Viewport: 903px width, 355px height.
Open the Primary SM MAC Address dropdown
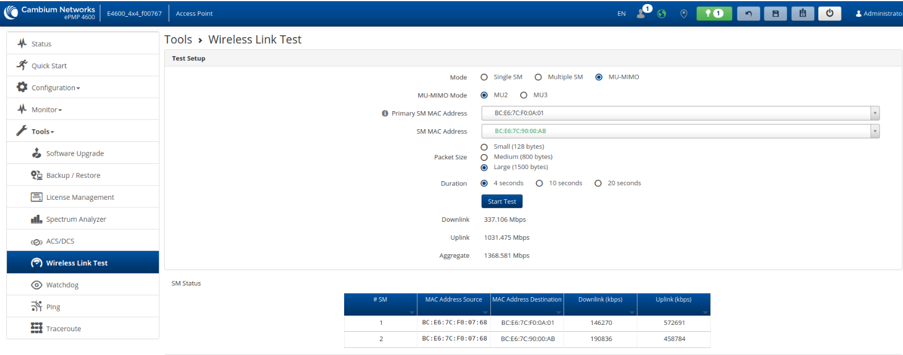pos(680,114)
